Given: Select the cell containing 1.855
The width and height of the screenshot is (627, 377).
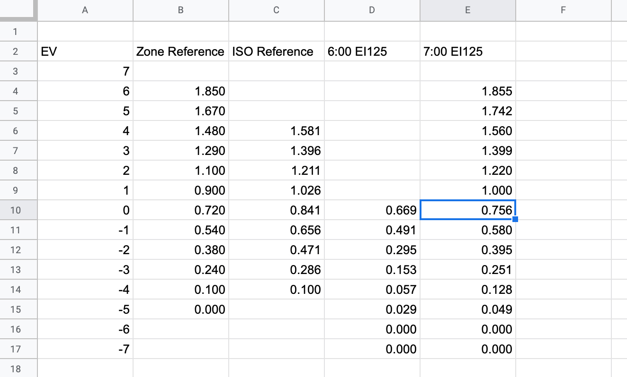Looking at the screenshot, I should pyautogui.click(x=467, y=91).
